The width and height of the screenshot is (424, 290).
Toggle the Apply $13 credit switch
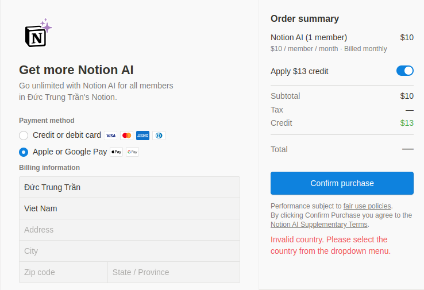[404, 71]
